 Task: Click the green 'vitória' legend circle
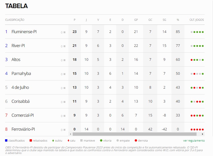click(101, 141)
